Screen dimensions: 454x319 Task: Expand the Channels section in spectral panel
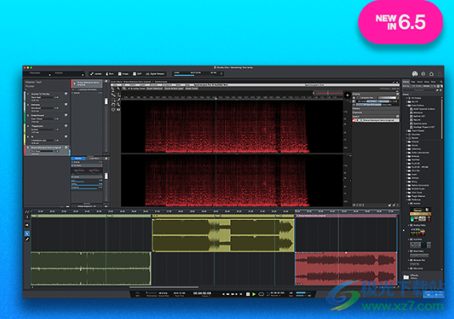[376, 113]
